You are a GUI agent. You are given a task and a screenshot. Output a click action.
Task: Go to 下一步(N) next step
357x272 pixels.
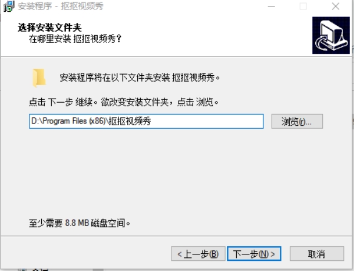click(254, 254)
